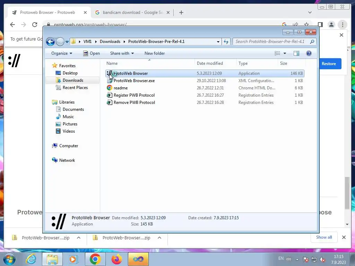Open the Windows Start menu orb

9,259
